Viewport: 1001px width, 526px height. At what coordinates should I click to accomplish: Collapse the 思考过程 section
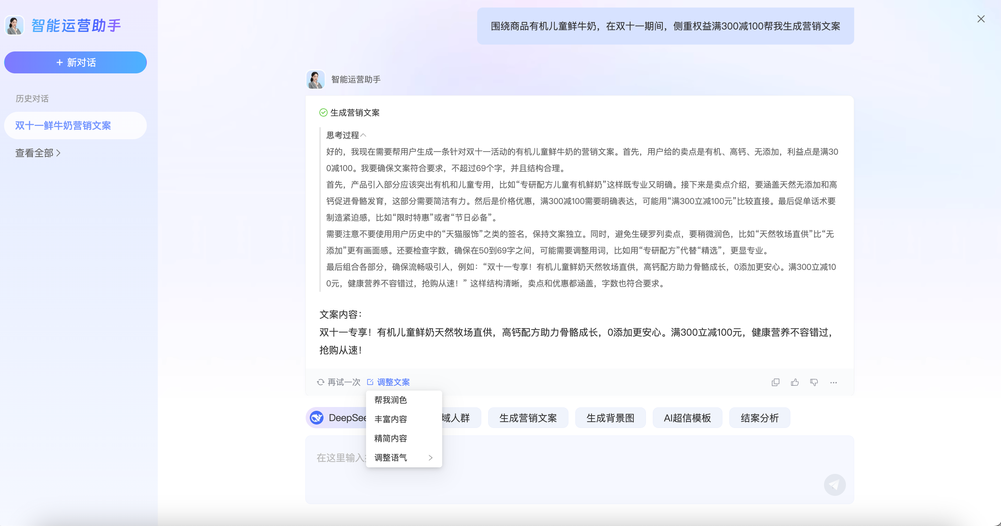(363, 135)
